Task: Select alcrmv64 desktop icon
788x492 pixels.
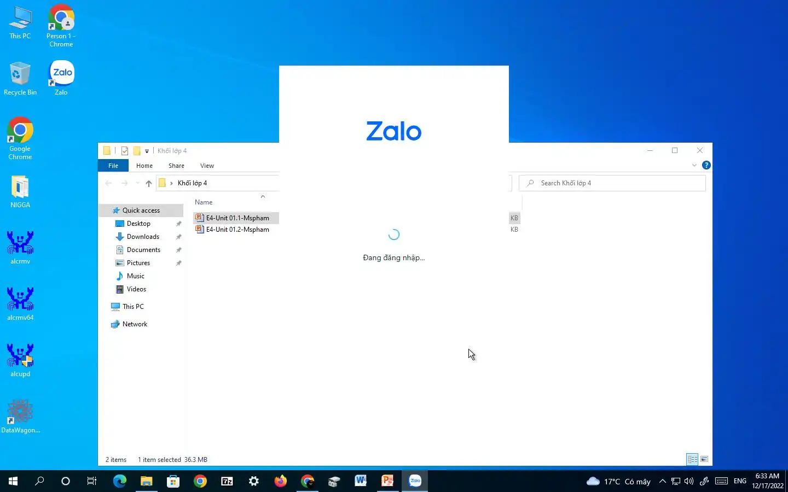Action: [x=20, y=304]
